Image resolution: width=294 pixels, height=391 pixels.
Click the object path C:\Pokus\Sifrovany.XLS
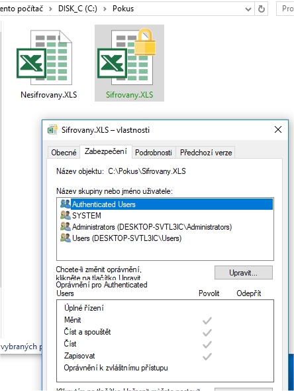point(147,171)
